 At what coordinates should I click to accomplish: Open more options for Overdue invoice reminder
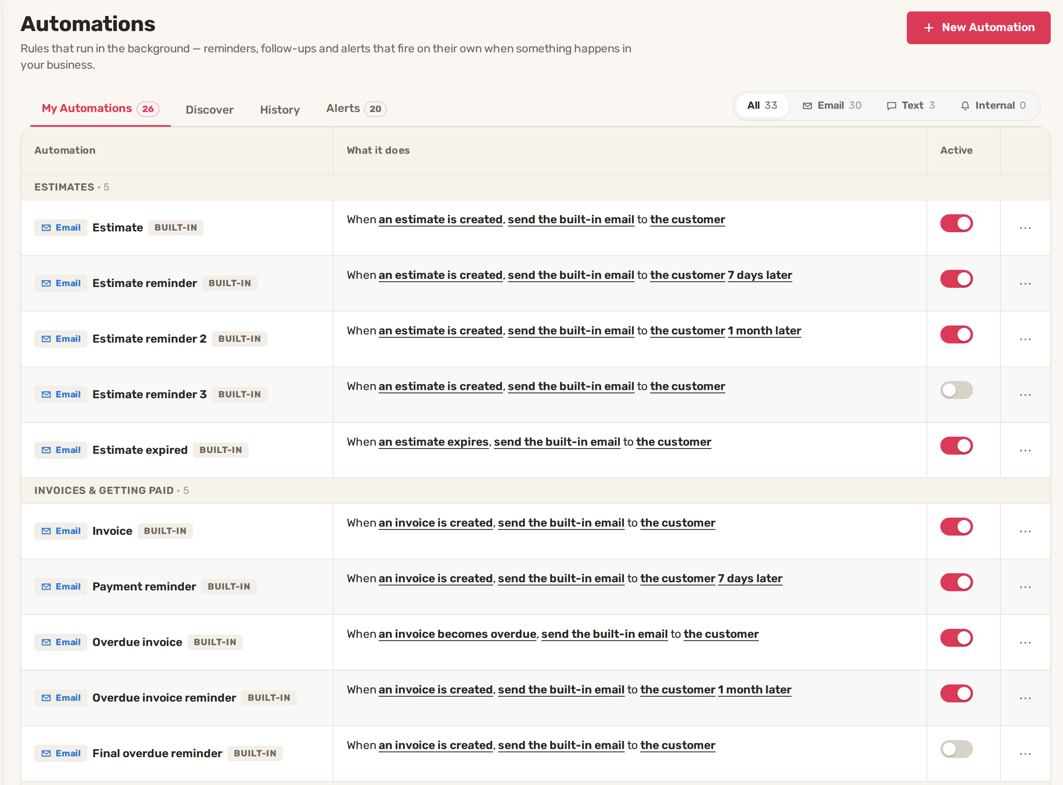tap(1025, 698)
